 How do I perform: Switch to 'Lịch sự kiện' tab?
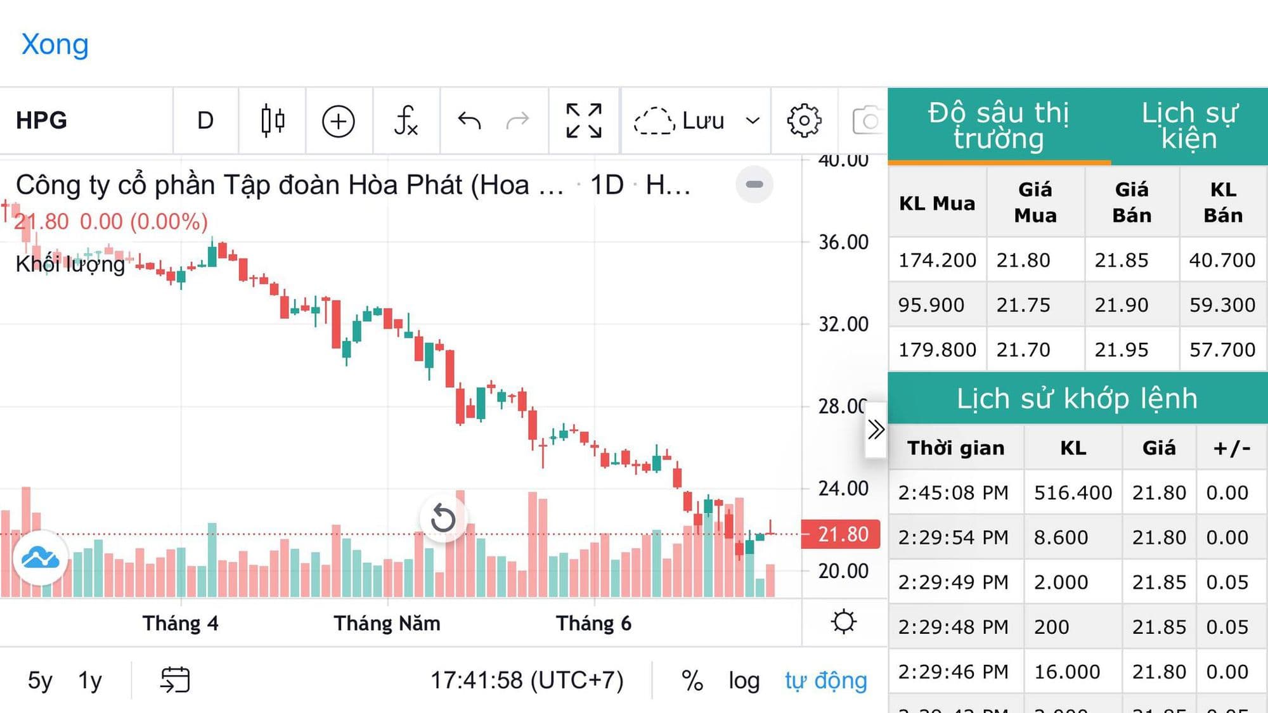pos(1189,125)
